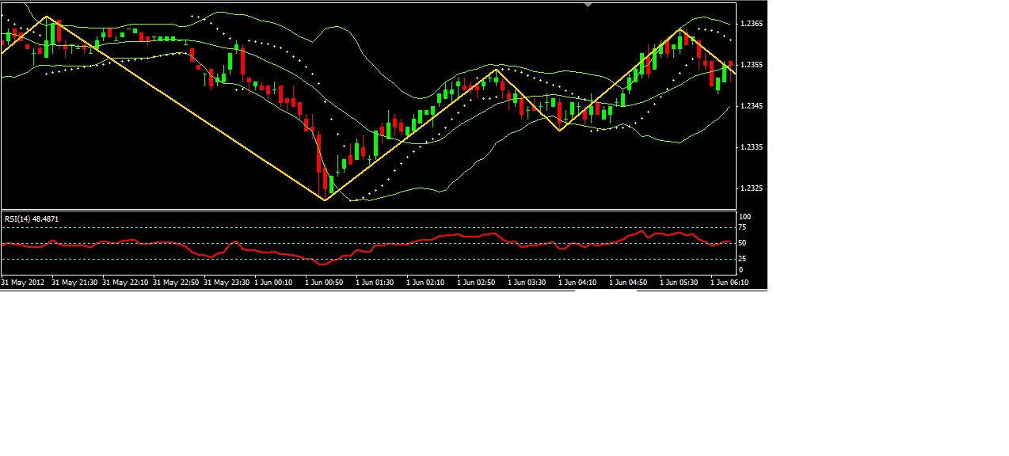Click the 1 Jun 02:10 time label
The height and width of the screenshot is (456, 1009).
point(425,282)
